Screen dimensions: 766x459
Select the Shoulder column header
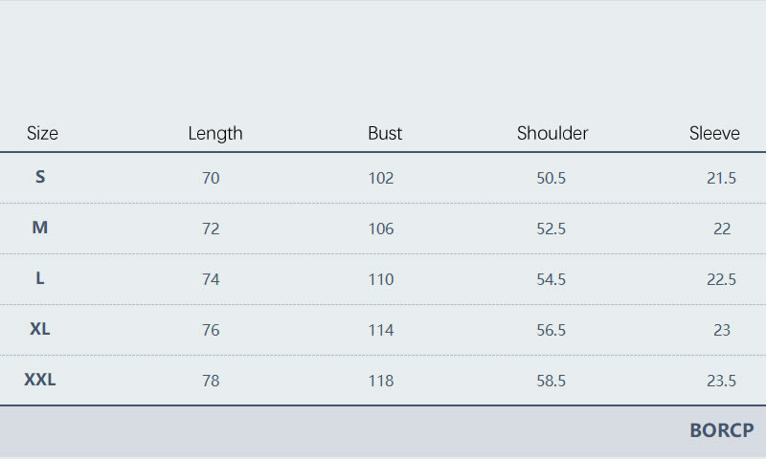coord(552,133)
